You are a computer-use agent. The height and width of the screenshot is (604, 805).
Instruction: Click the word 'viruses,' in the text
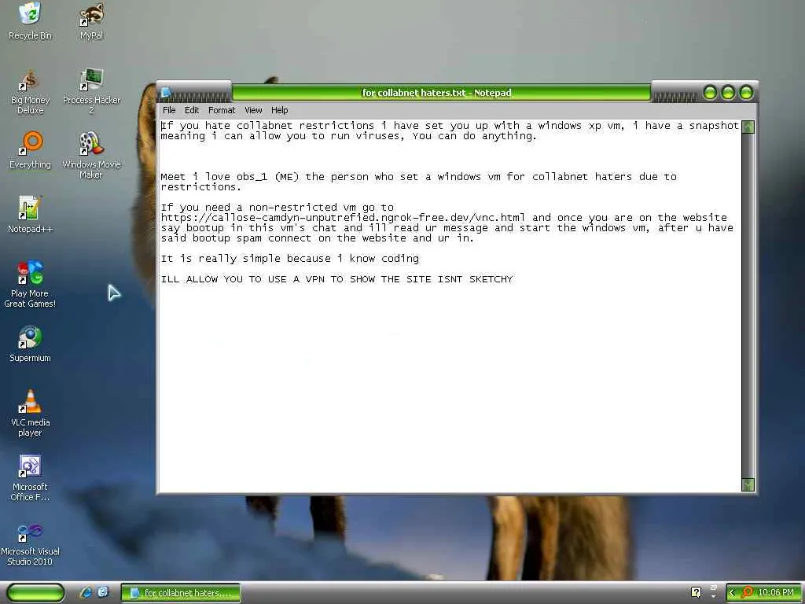(380, 136)
